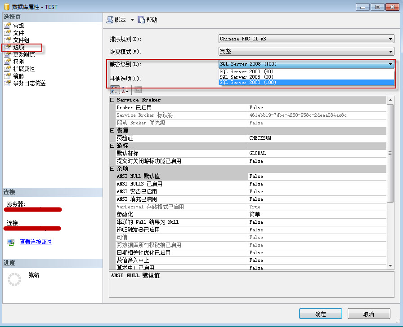Click the 文件组 page icon
Viewport: 403px width, 327px height.
8,40
